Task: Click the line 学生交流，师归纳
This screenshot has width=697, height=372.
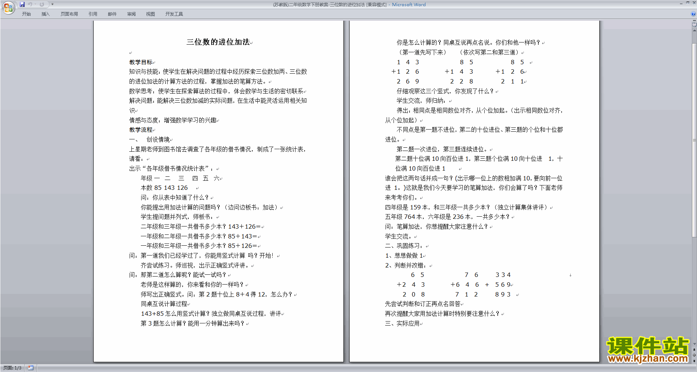Action: pyautogui.click(x=421, y=101)
